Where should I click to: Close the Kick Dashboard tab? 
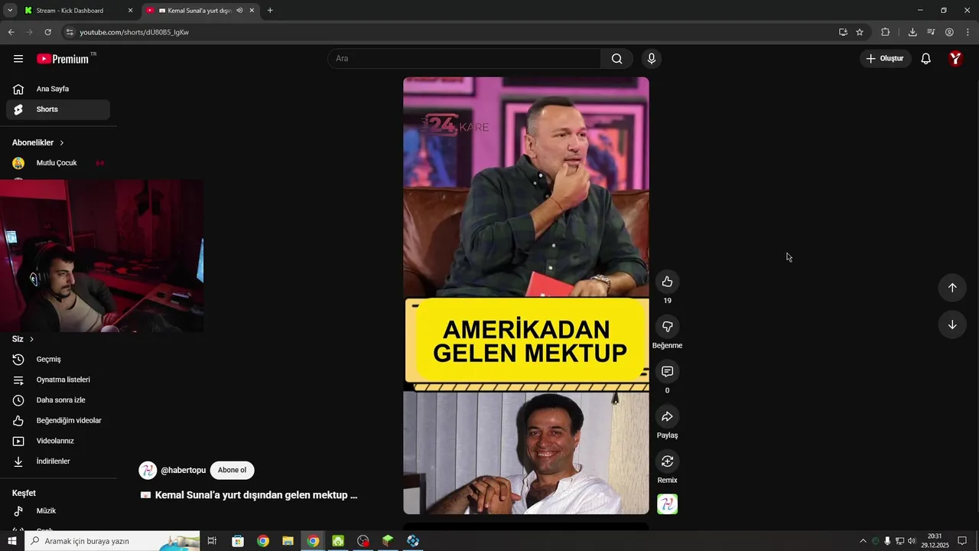[130, 11]
